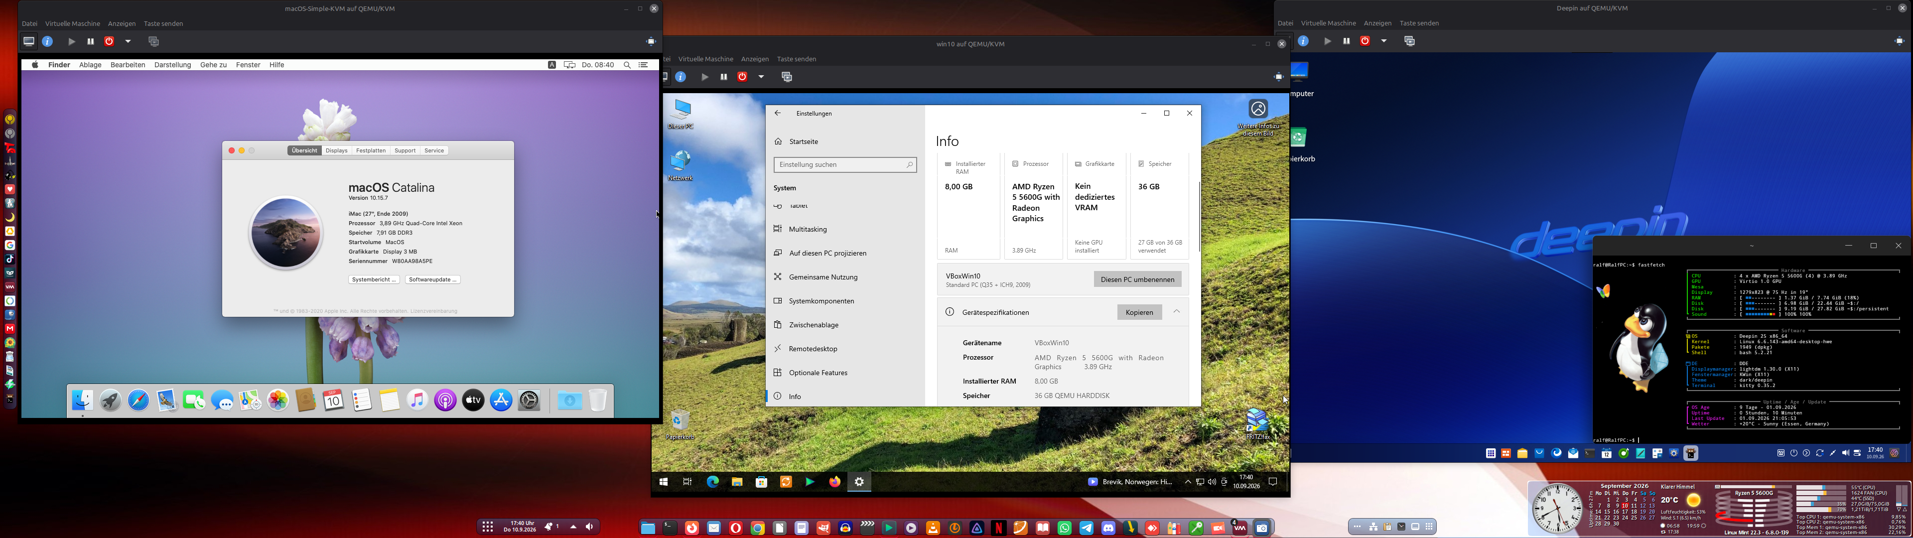Launch Microsoft Edge from the Windows taskbar
1913x538 pixels.
click(712, 482)
